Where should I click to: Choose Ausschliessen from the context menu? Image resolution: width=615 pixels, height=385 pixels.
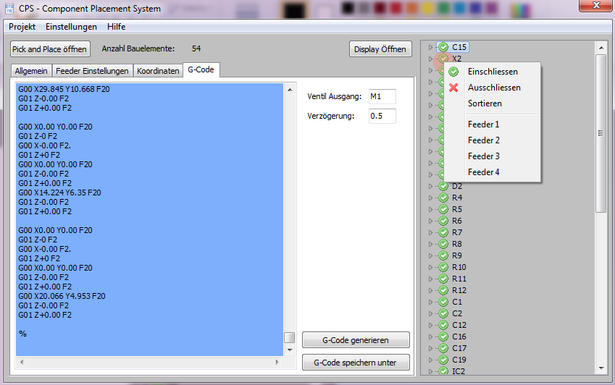coord(493,88)
